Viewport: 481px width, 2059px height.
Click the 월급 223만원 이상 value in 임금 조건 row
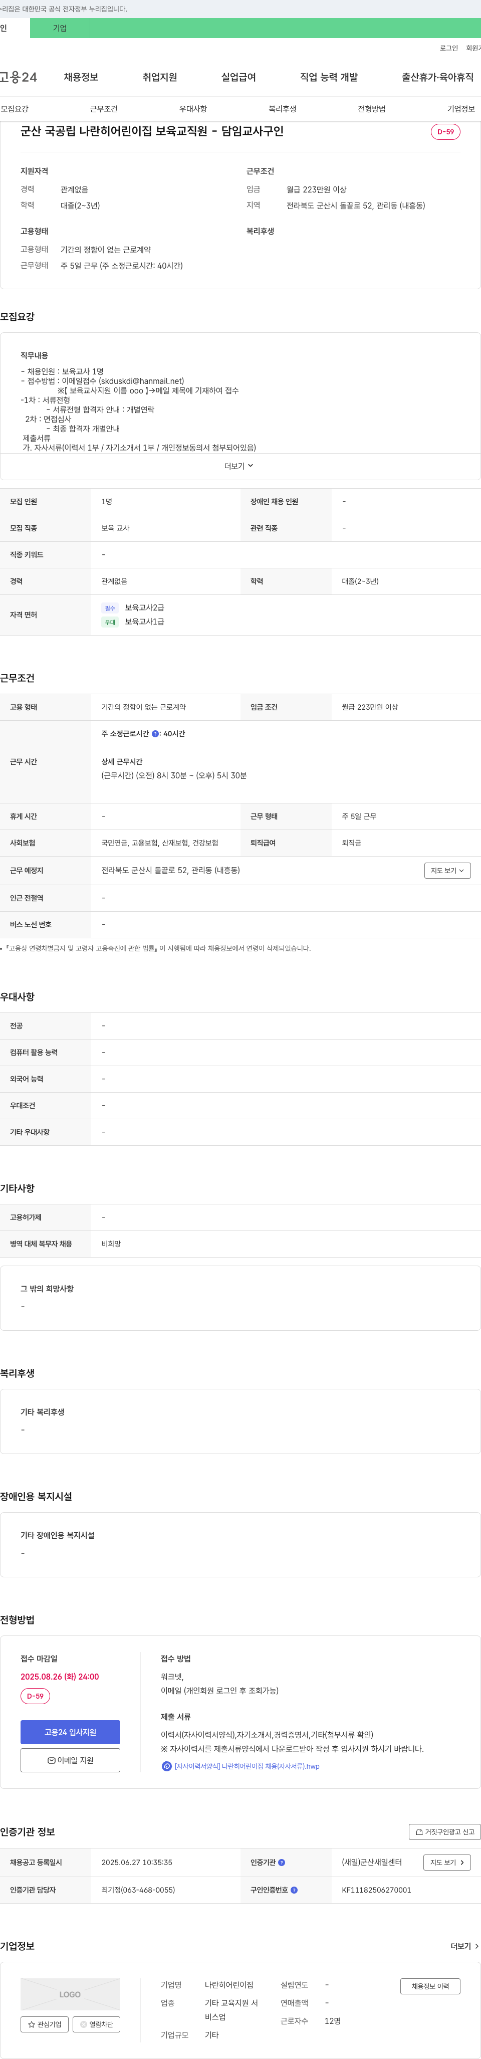tap(370, 707)
